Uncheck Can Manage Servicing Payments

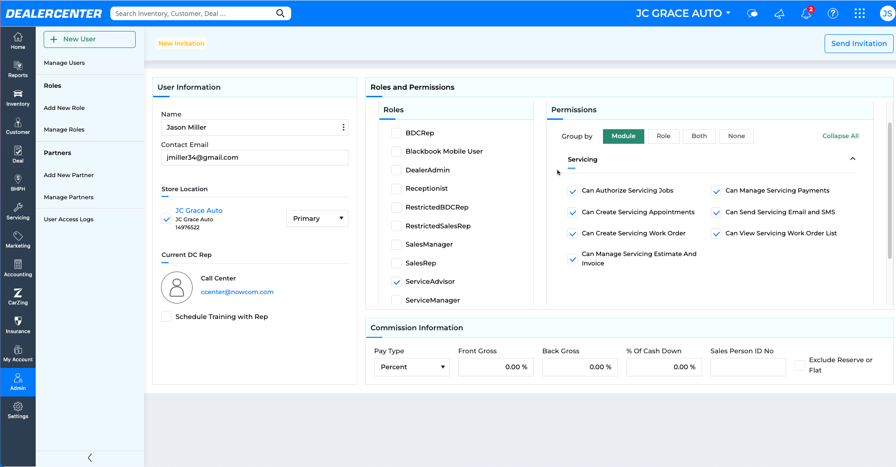pyautogui.click(x=716, y=191)
